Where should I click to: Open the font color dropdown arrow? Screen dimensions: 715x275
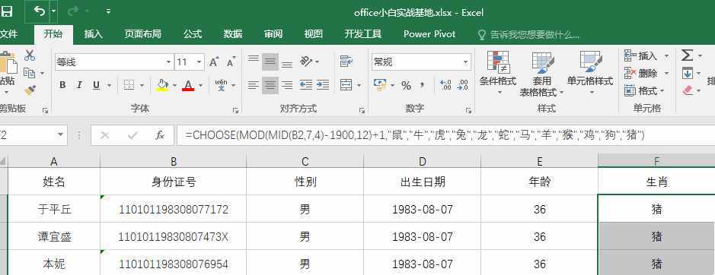pos(200,86)
